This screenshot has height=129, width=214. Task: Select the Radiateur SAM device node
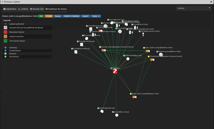134,97
